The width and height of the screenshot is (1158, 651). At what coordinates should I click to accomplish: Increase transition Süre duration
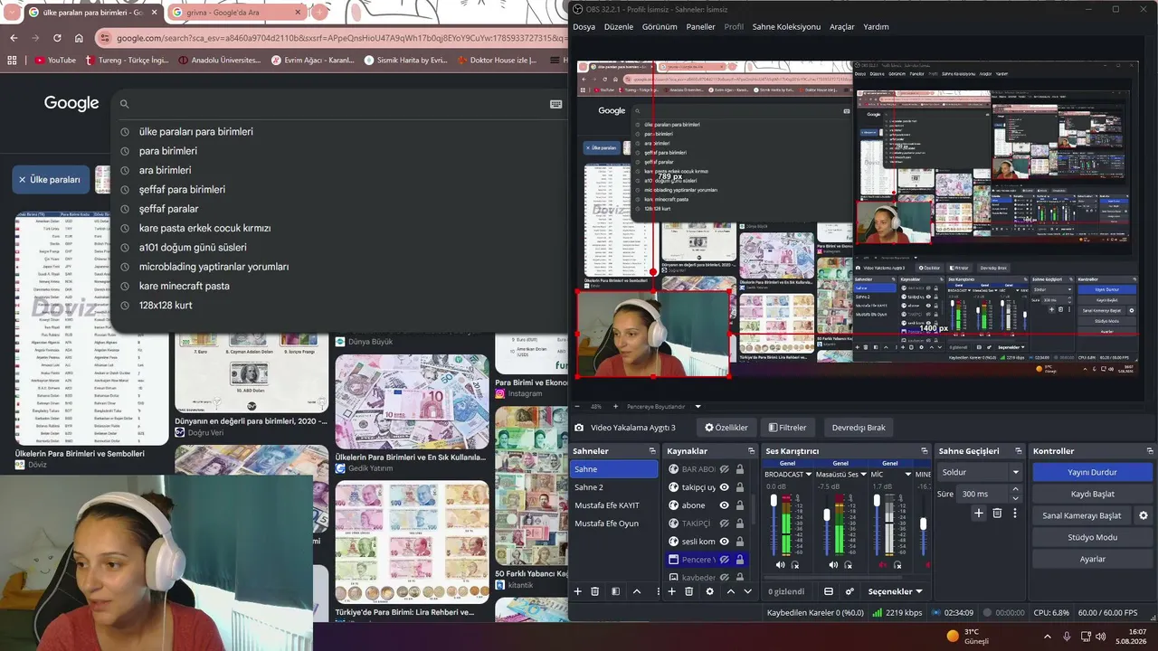pyautogui.click(x=1015, y=490)
